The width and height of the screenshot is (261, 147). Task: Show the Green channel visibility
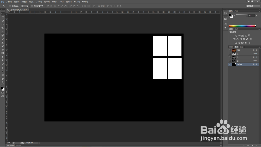point(230,57)
